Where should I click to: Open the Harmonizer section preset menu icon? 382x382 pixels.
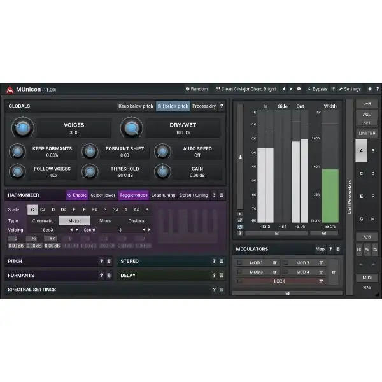pyautogui.click(x=222, y=195)
